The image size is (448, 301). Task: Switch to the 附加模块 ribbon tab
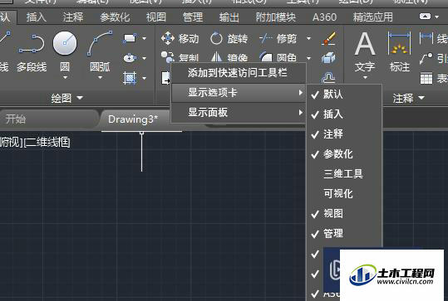point(275,17)
